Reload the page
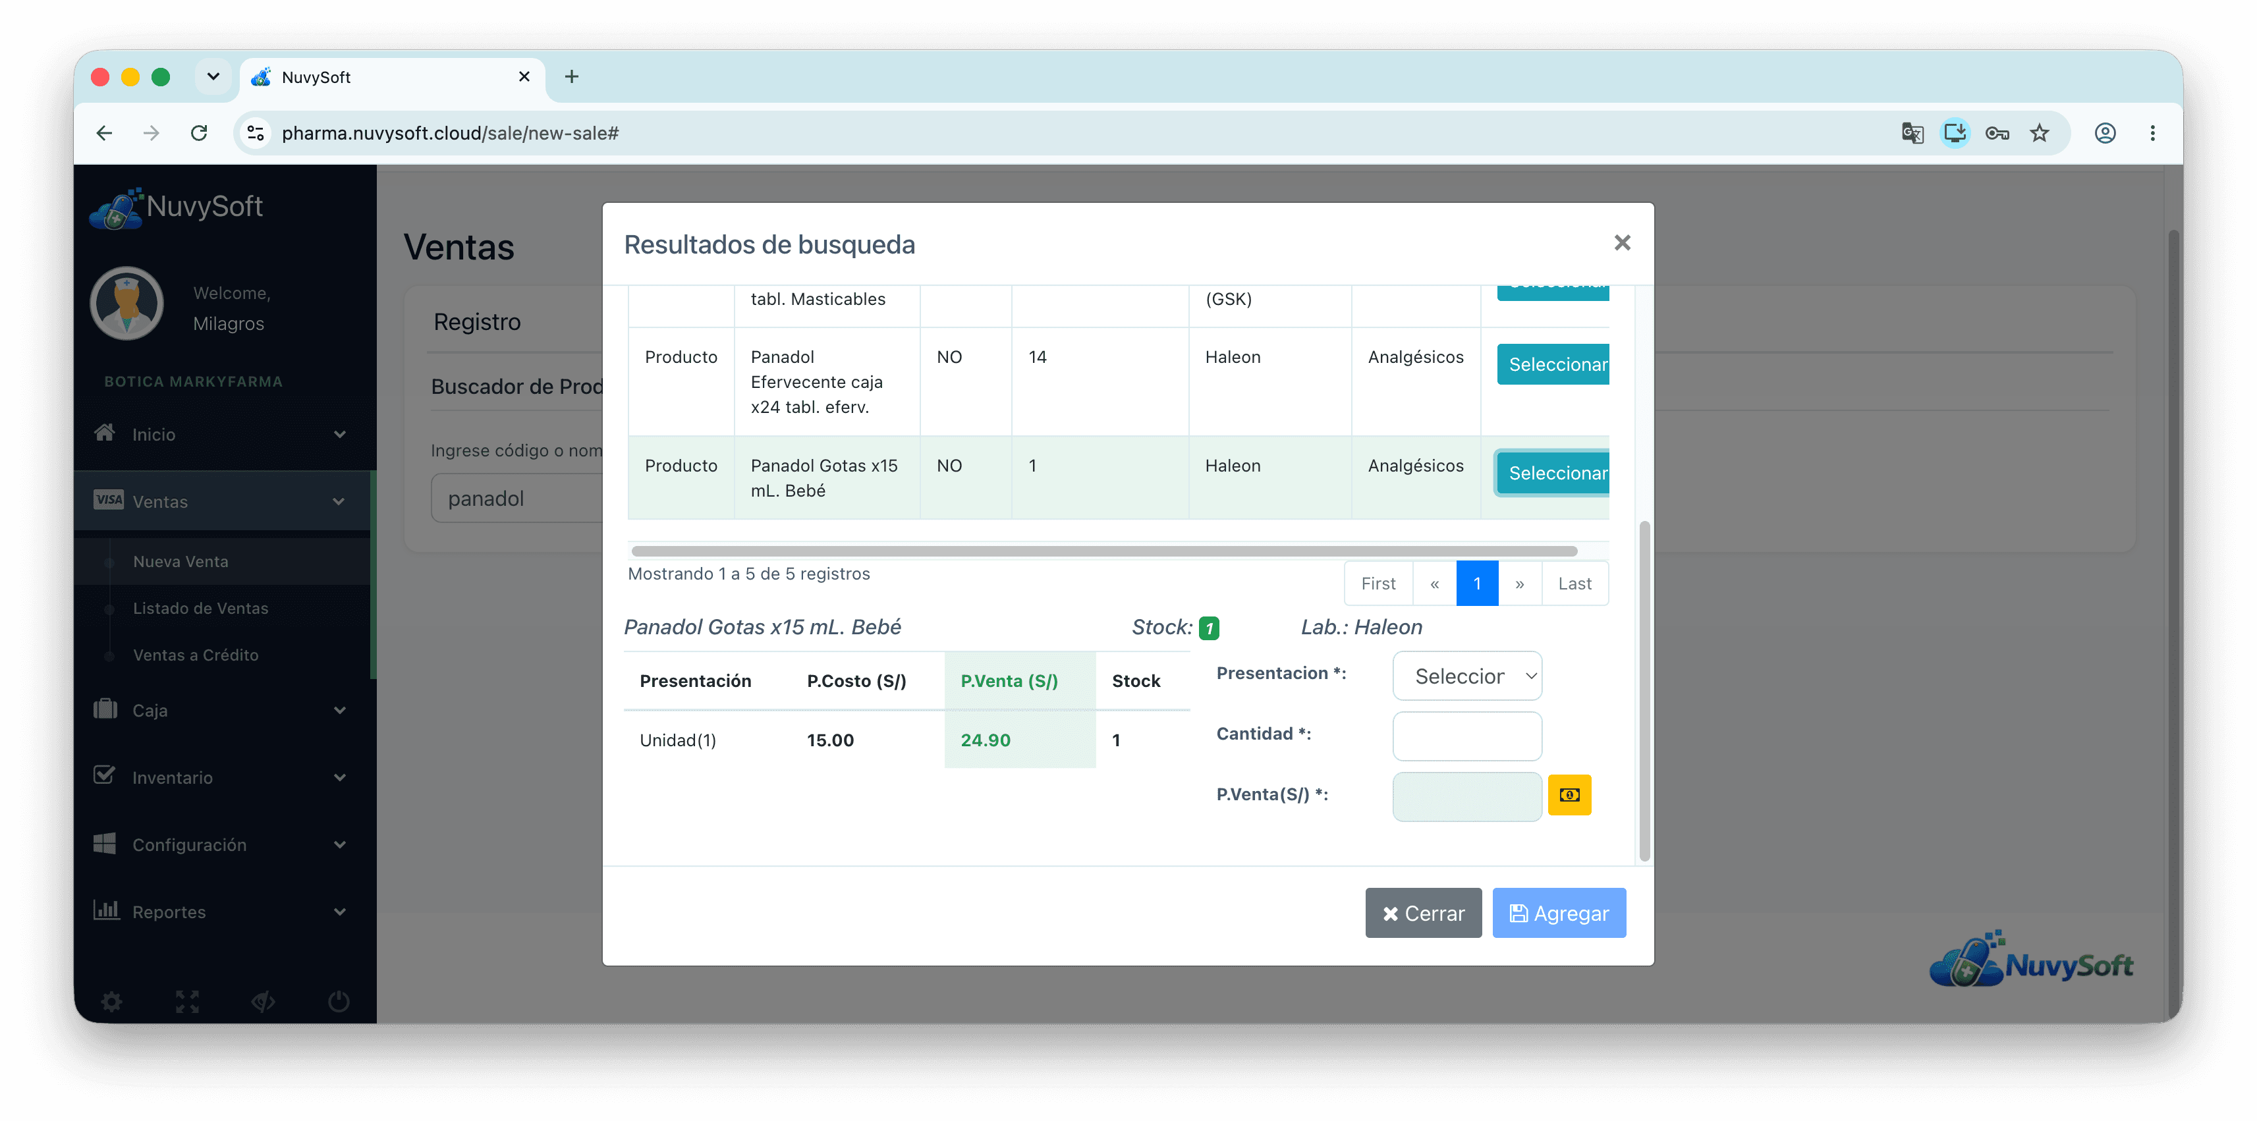2257x1121 pixels. click(199, 133)
